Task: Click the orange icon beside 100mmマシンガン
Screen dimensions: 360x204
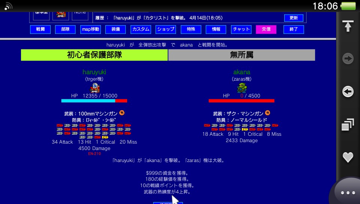Action: (x=122, y=112)
